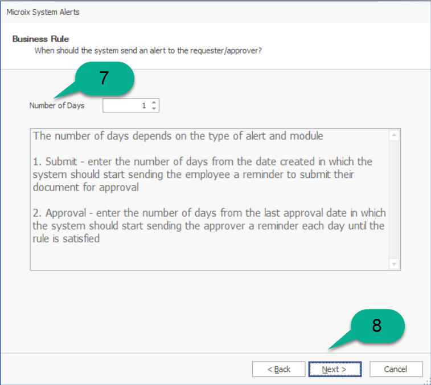Decrease Number of Days with down arrow
431x385 pixels.
(x=154, y=108)
